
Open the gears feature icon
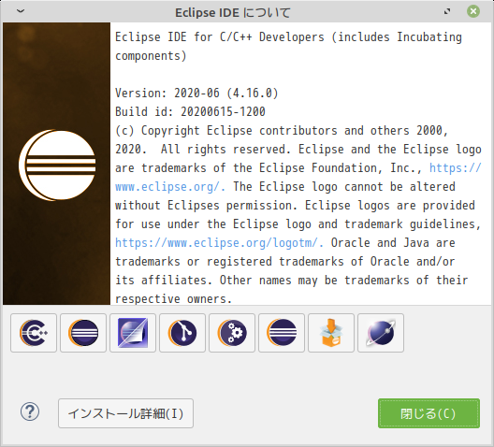(x=232, y=333)
